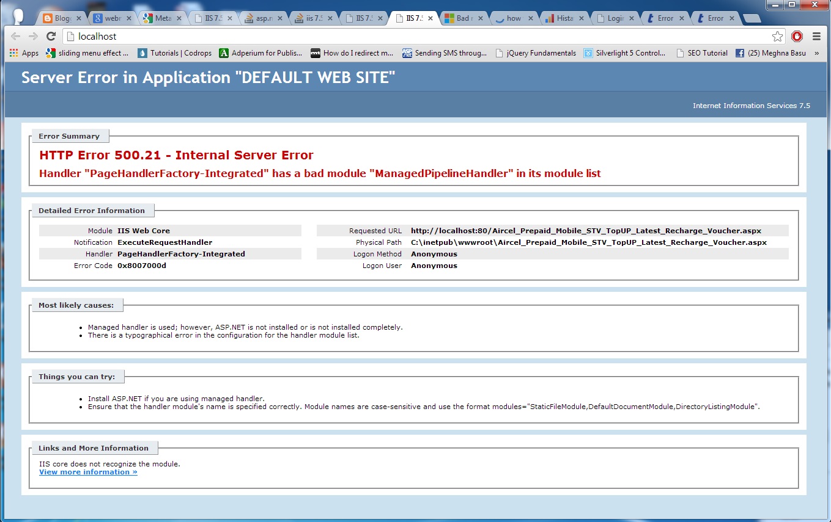
Task: Open the Apps grid shortcut
Action: pyautogui.click(x=24, y=53)
